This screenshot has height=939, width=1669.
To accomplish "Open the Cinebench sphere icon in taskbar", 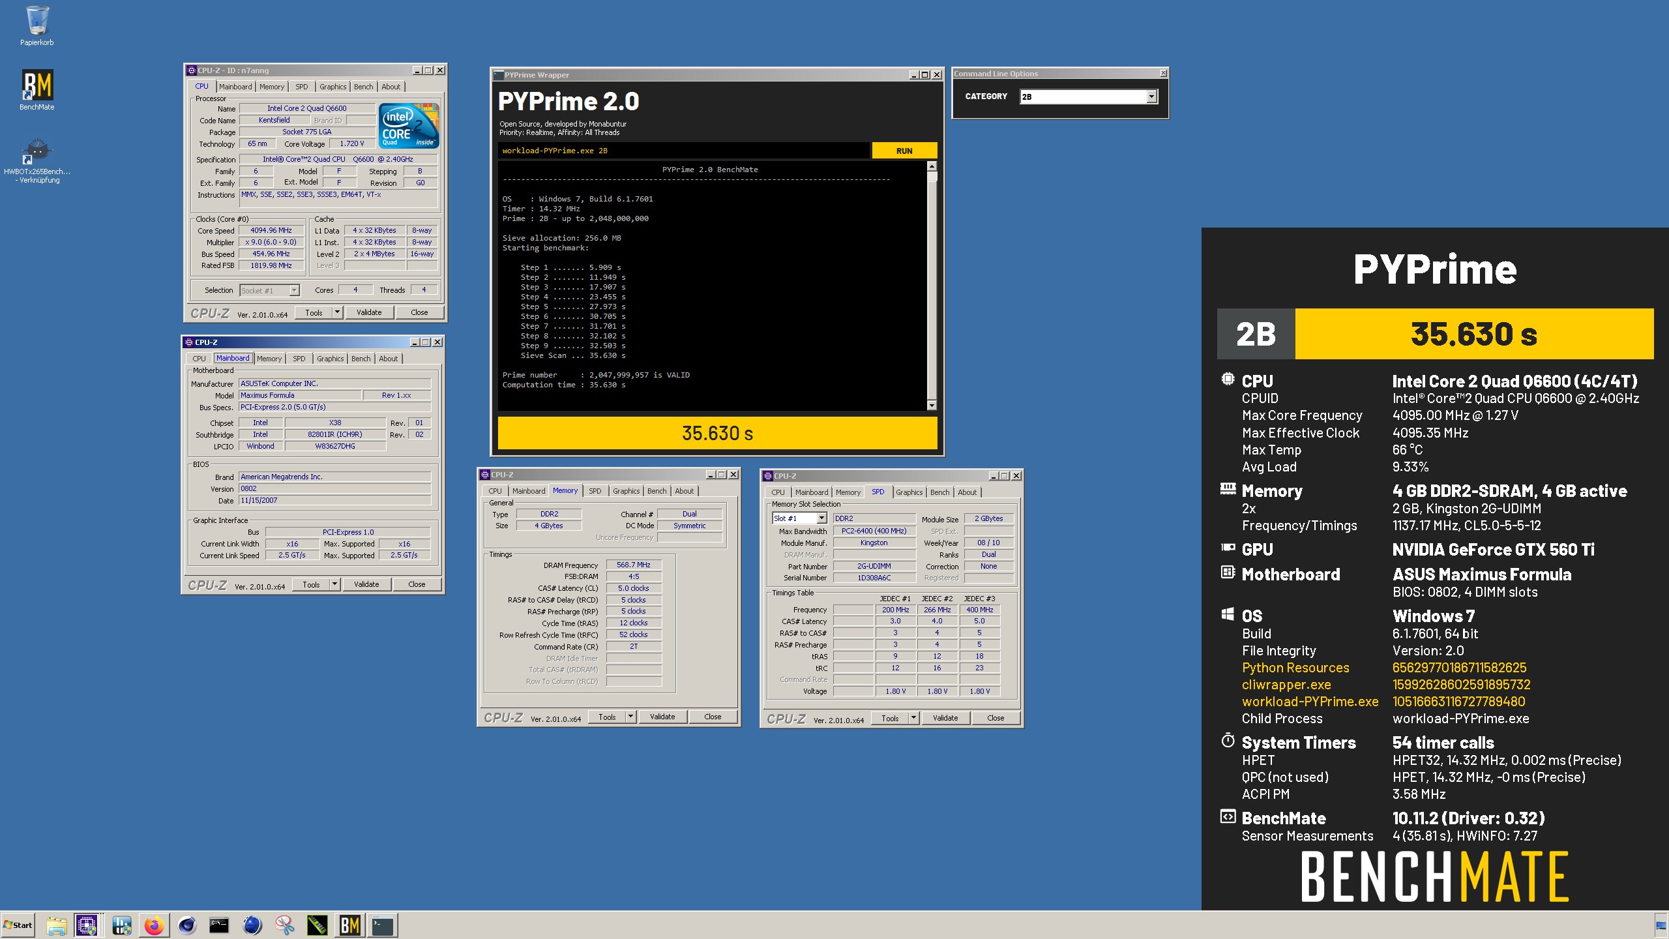I will pos(187,925).
